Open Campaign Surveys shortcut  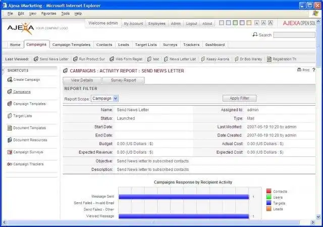[x=25, y=152]
